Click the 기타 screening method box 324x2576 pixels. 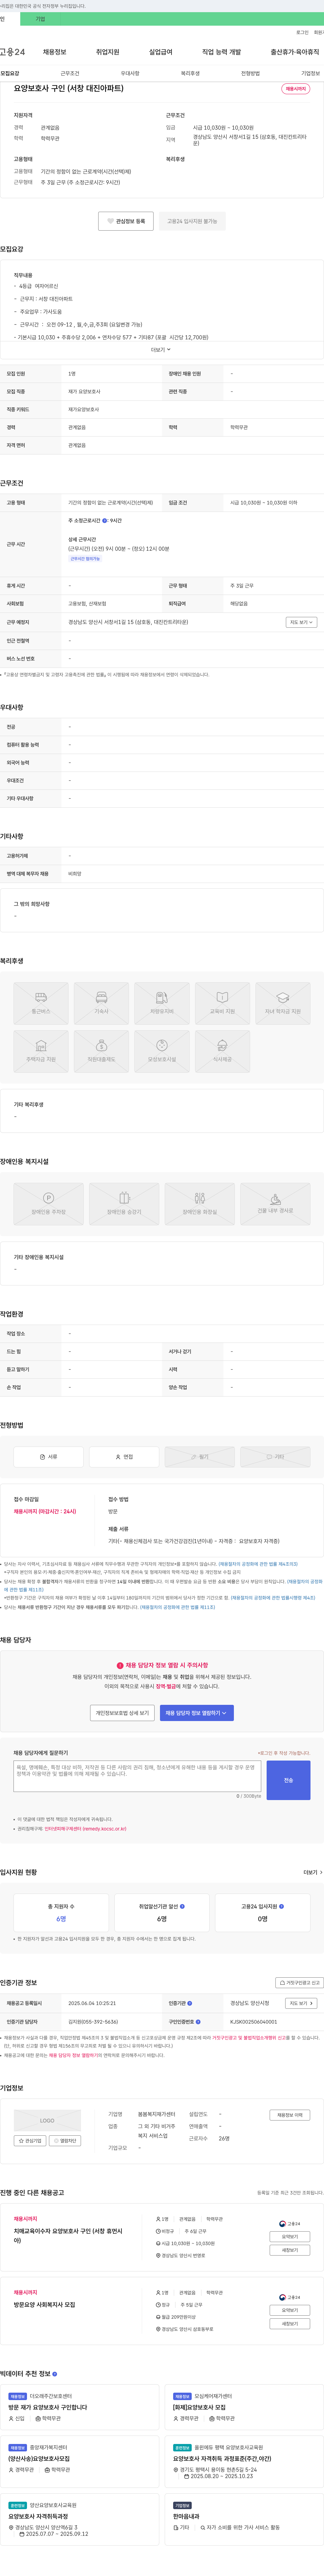click(x=275, y=1457)
